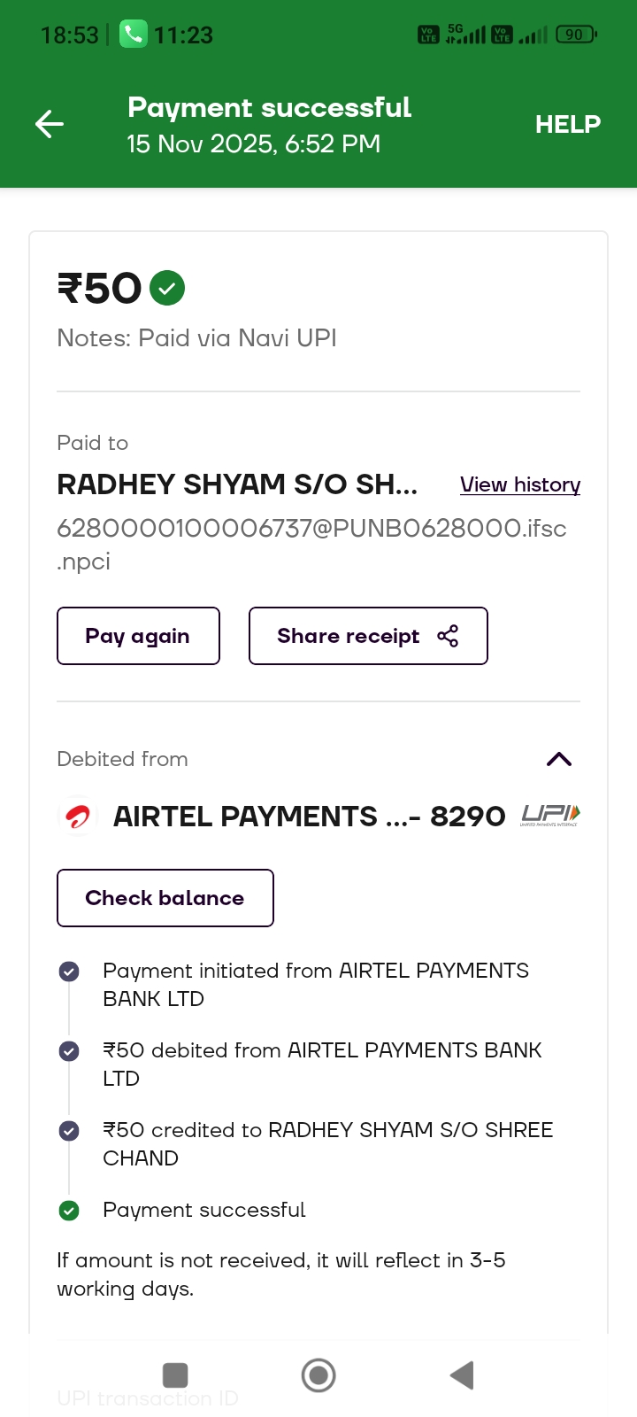
Task: Tap the back arrow in header
Action: click(x=50, y=124)
